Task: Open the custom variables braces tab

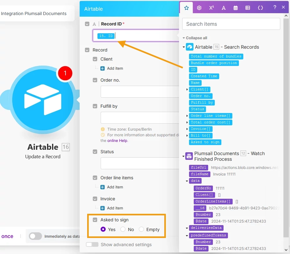Action: (x=261, y=8)
